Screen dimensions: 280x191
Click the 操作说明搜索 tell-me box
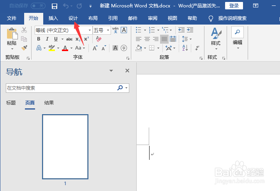(x=232, y=18)
